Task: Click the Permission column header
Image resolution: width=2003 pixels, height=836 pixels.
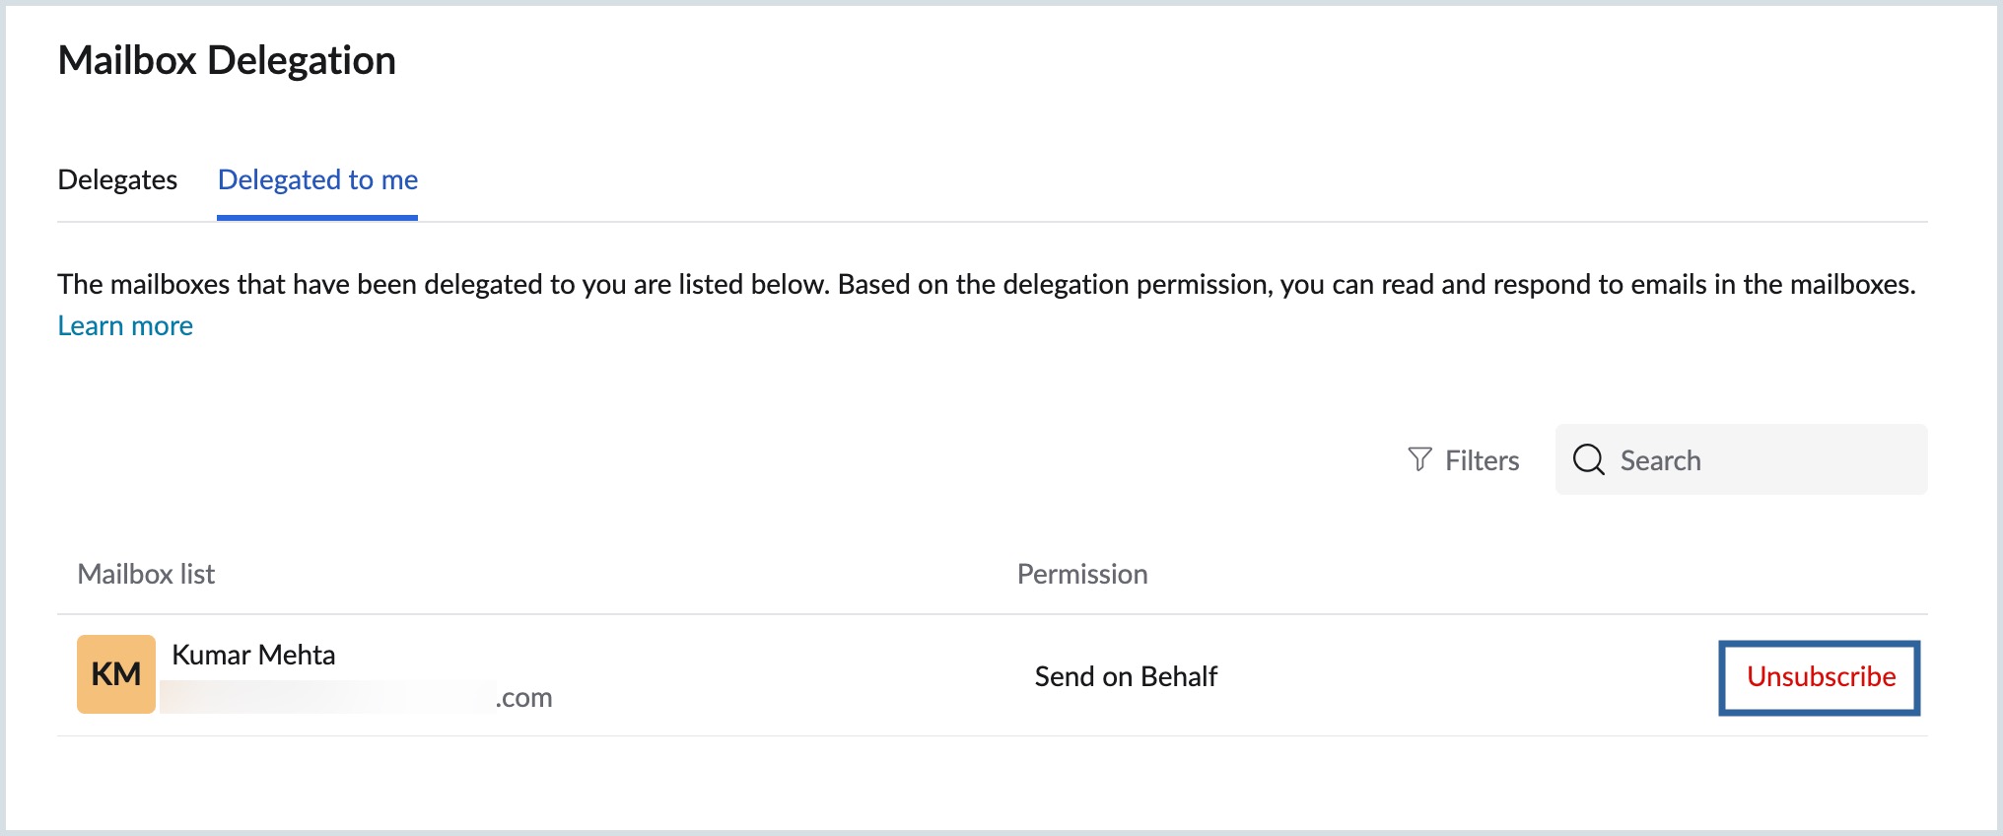Action: point(1082,574)
